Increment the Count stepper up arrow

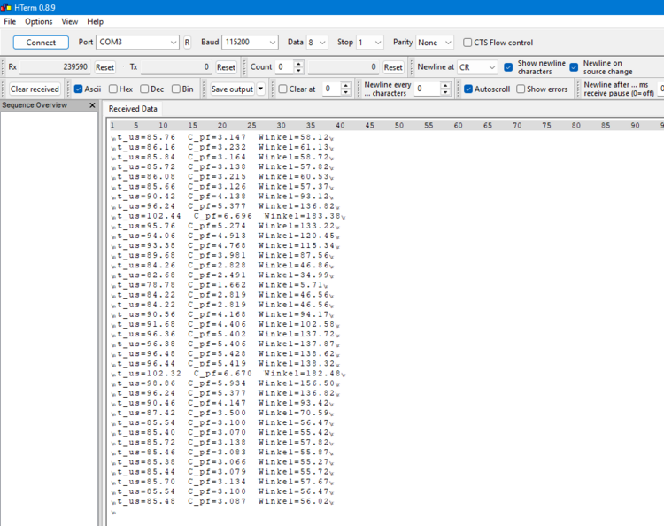(x=298, y=63)
